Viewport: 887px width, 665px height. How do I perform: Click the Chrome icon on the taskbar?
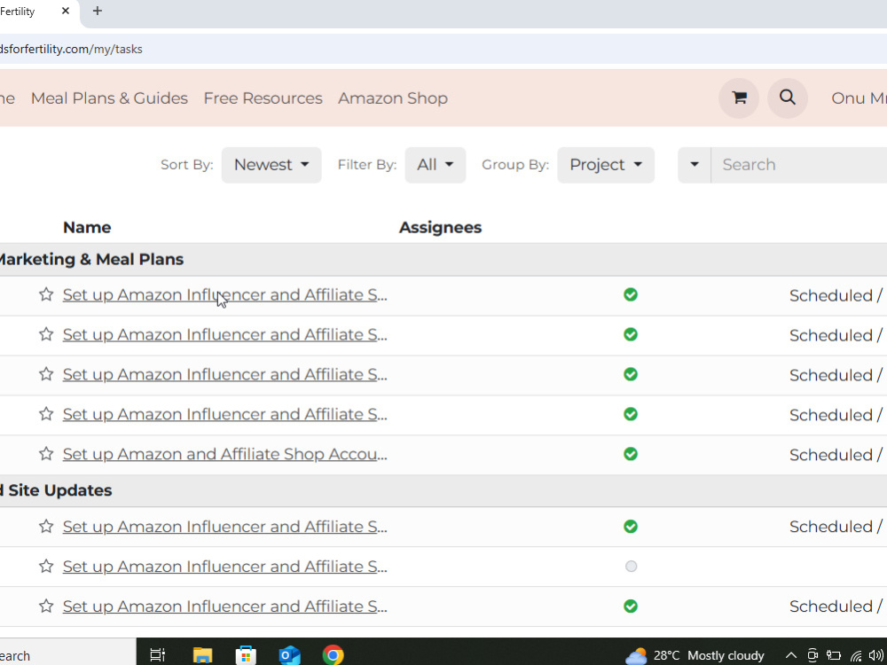click(x=333, y=655)
